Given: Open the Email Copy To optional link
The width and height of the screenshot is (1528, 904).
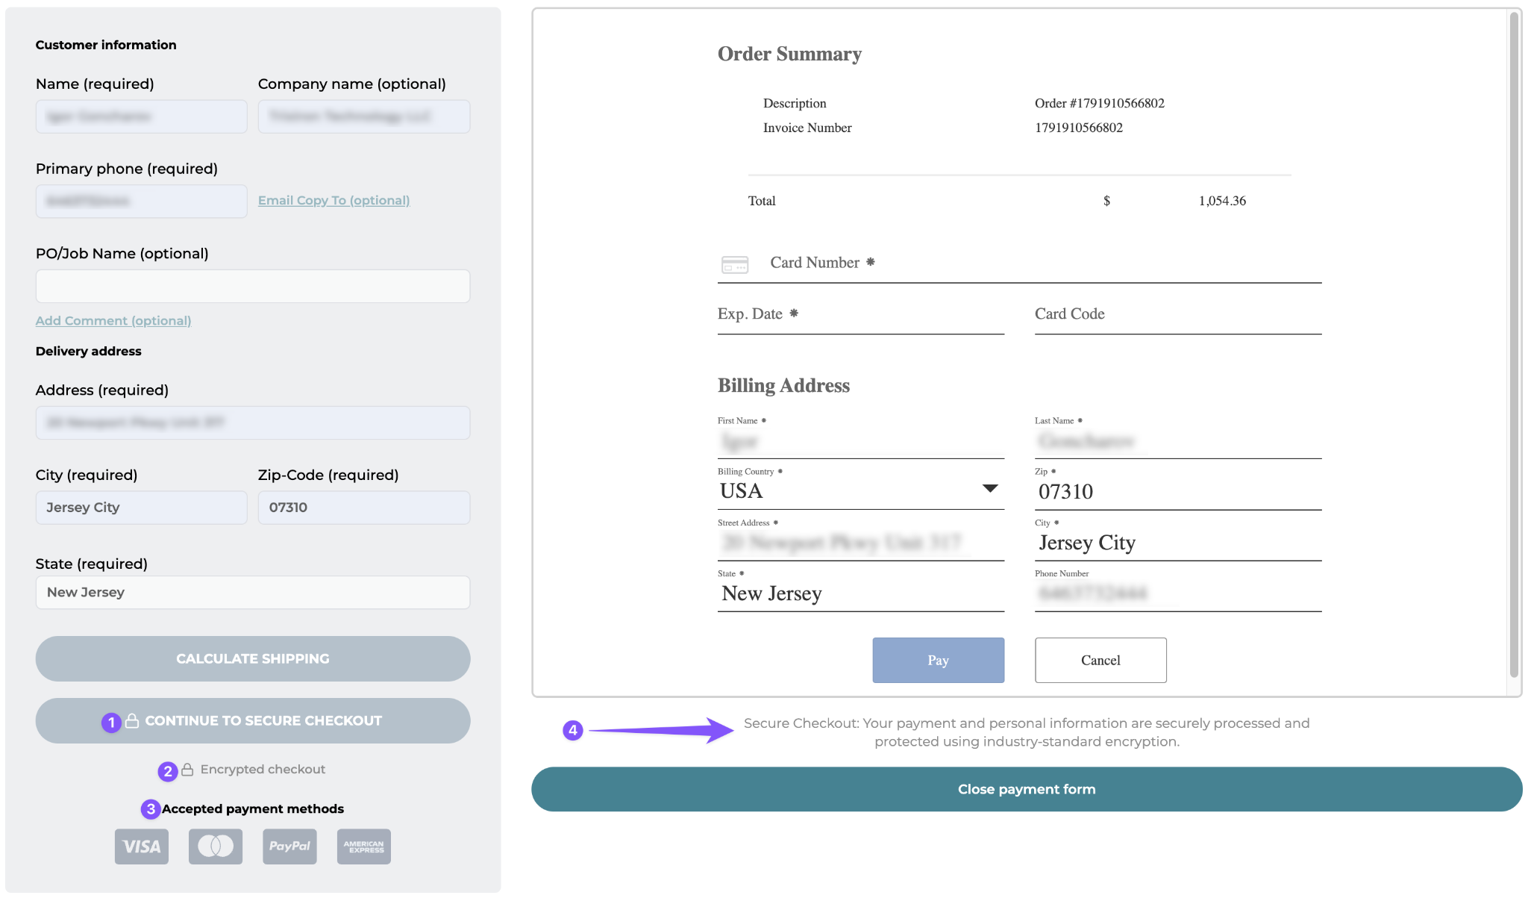Looking at the screenshot, I should coord(334,200).
